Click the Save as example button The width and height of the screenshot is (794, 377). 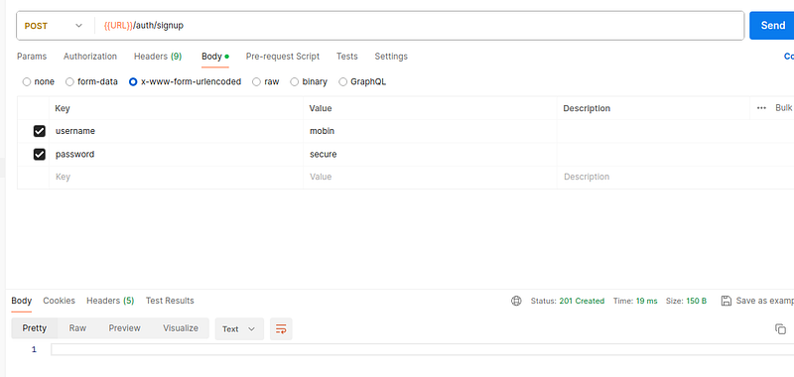pos(757,301)
